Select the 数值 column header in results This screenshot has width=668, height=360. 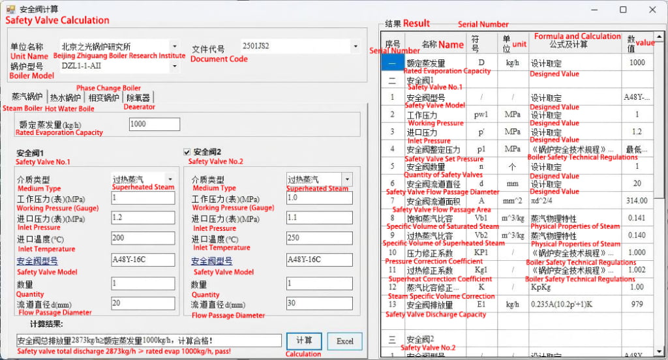(x=631, y=44)
